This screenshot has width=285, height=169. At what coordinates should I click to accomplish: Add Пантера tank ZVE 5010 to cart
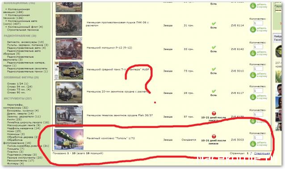(x=258, y=75)
